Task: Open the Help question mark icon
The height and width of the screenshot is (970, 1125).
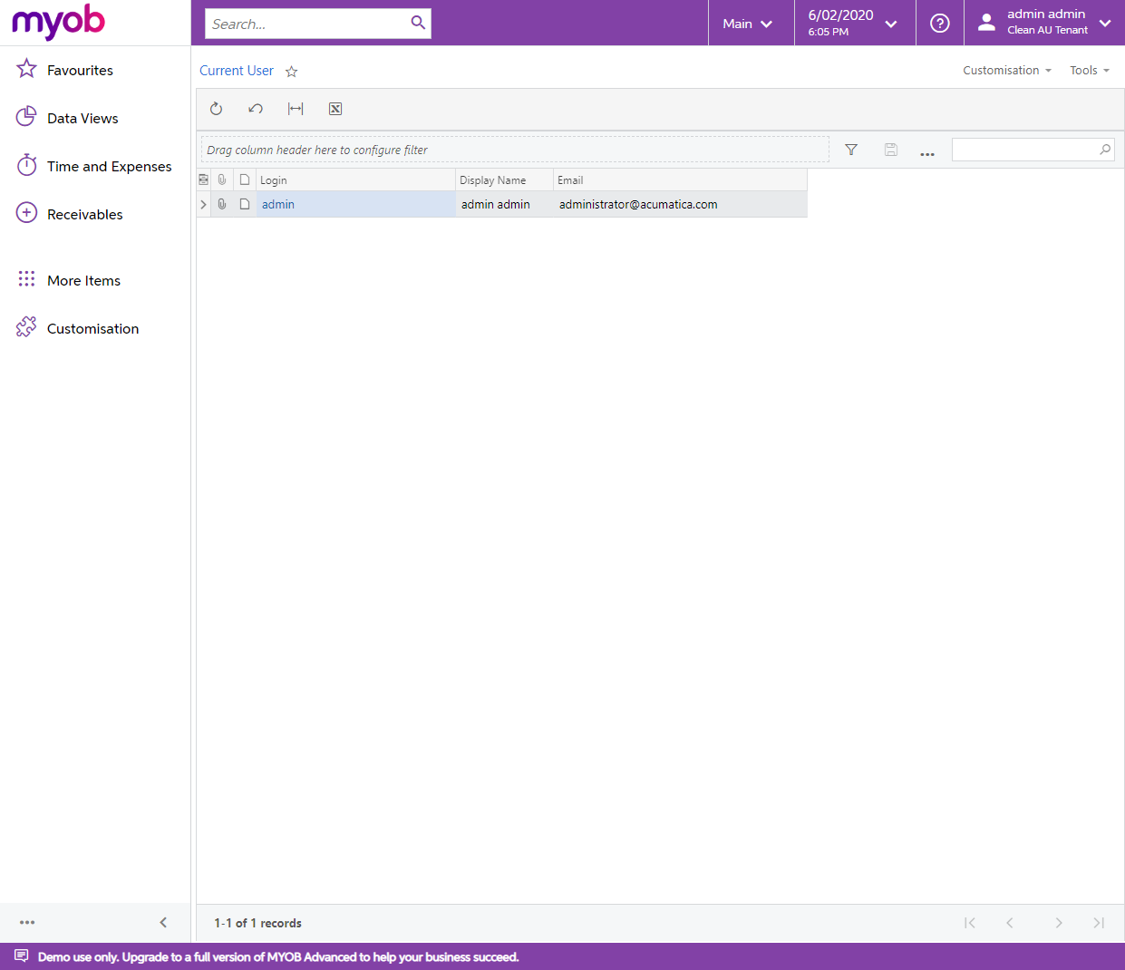Action: point(940,23)
